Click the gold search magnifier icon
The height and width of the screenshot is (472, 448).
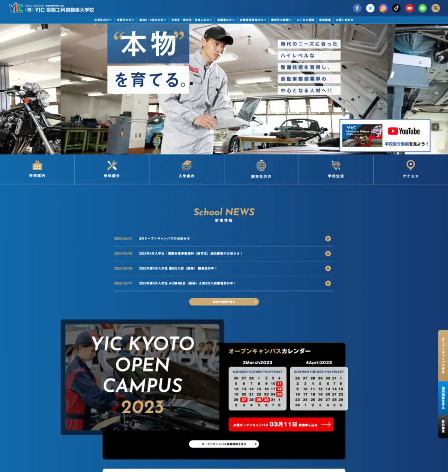pyautogui.click(x=436, y=8)
